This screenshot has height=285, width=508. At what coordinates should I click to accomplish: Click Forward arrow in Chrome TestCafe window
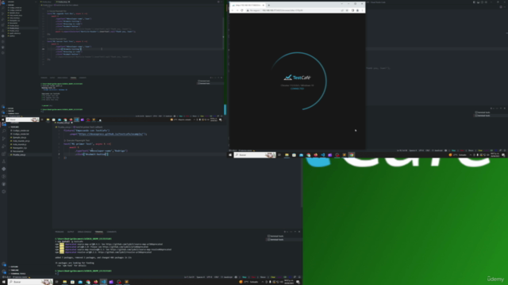[x=237, y=10]
